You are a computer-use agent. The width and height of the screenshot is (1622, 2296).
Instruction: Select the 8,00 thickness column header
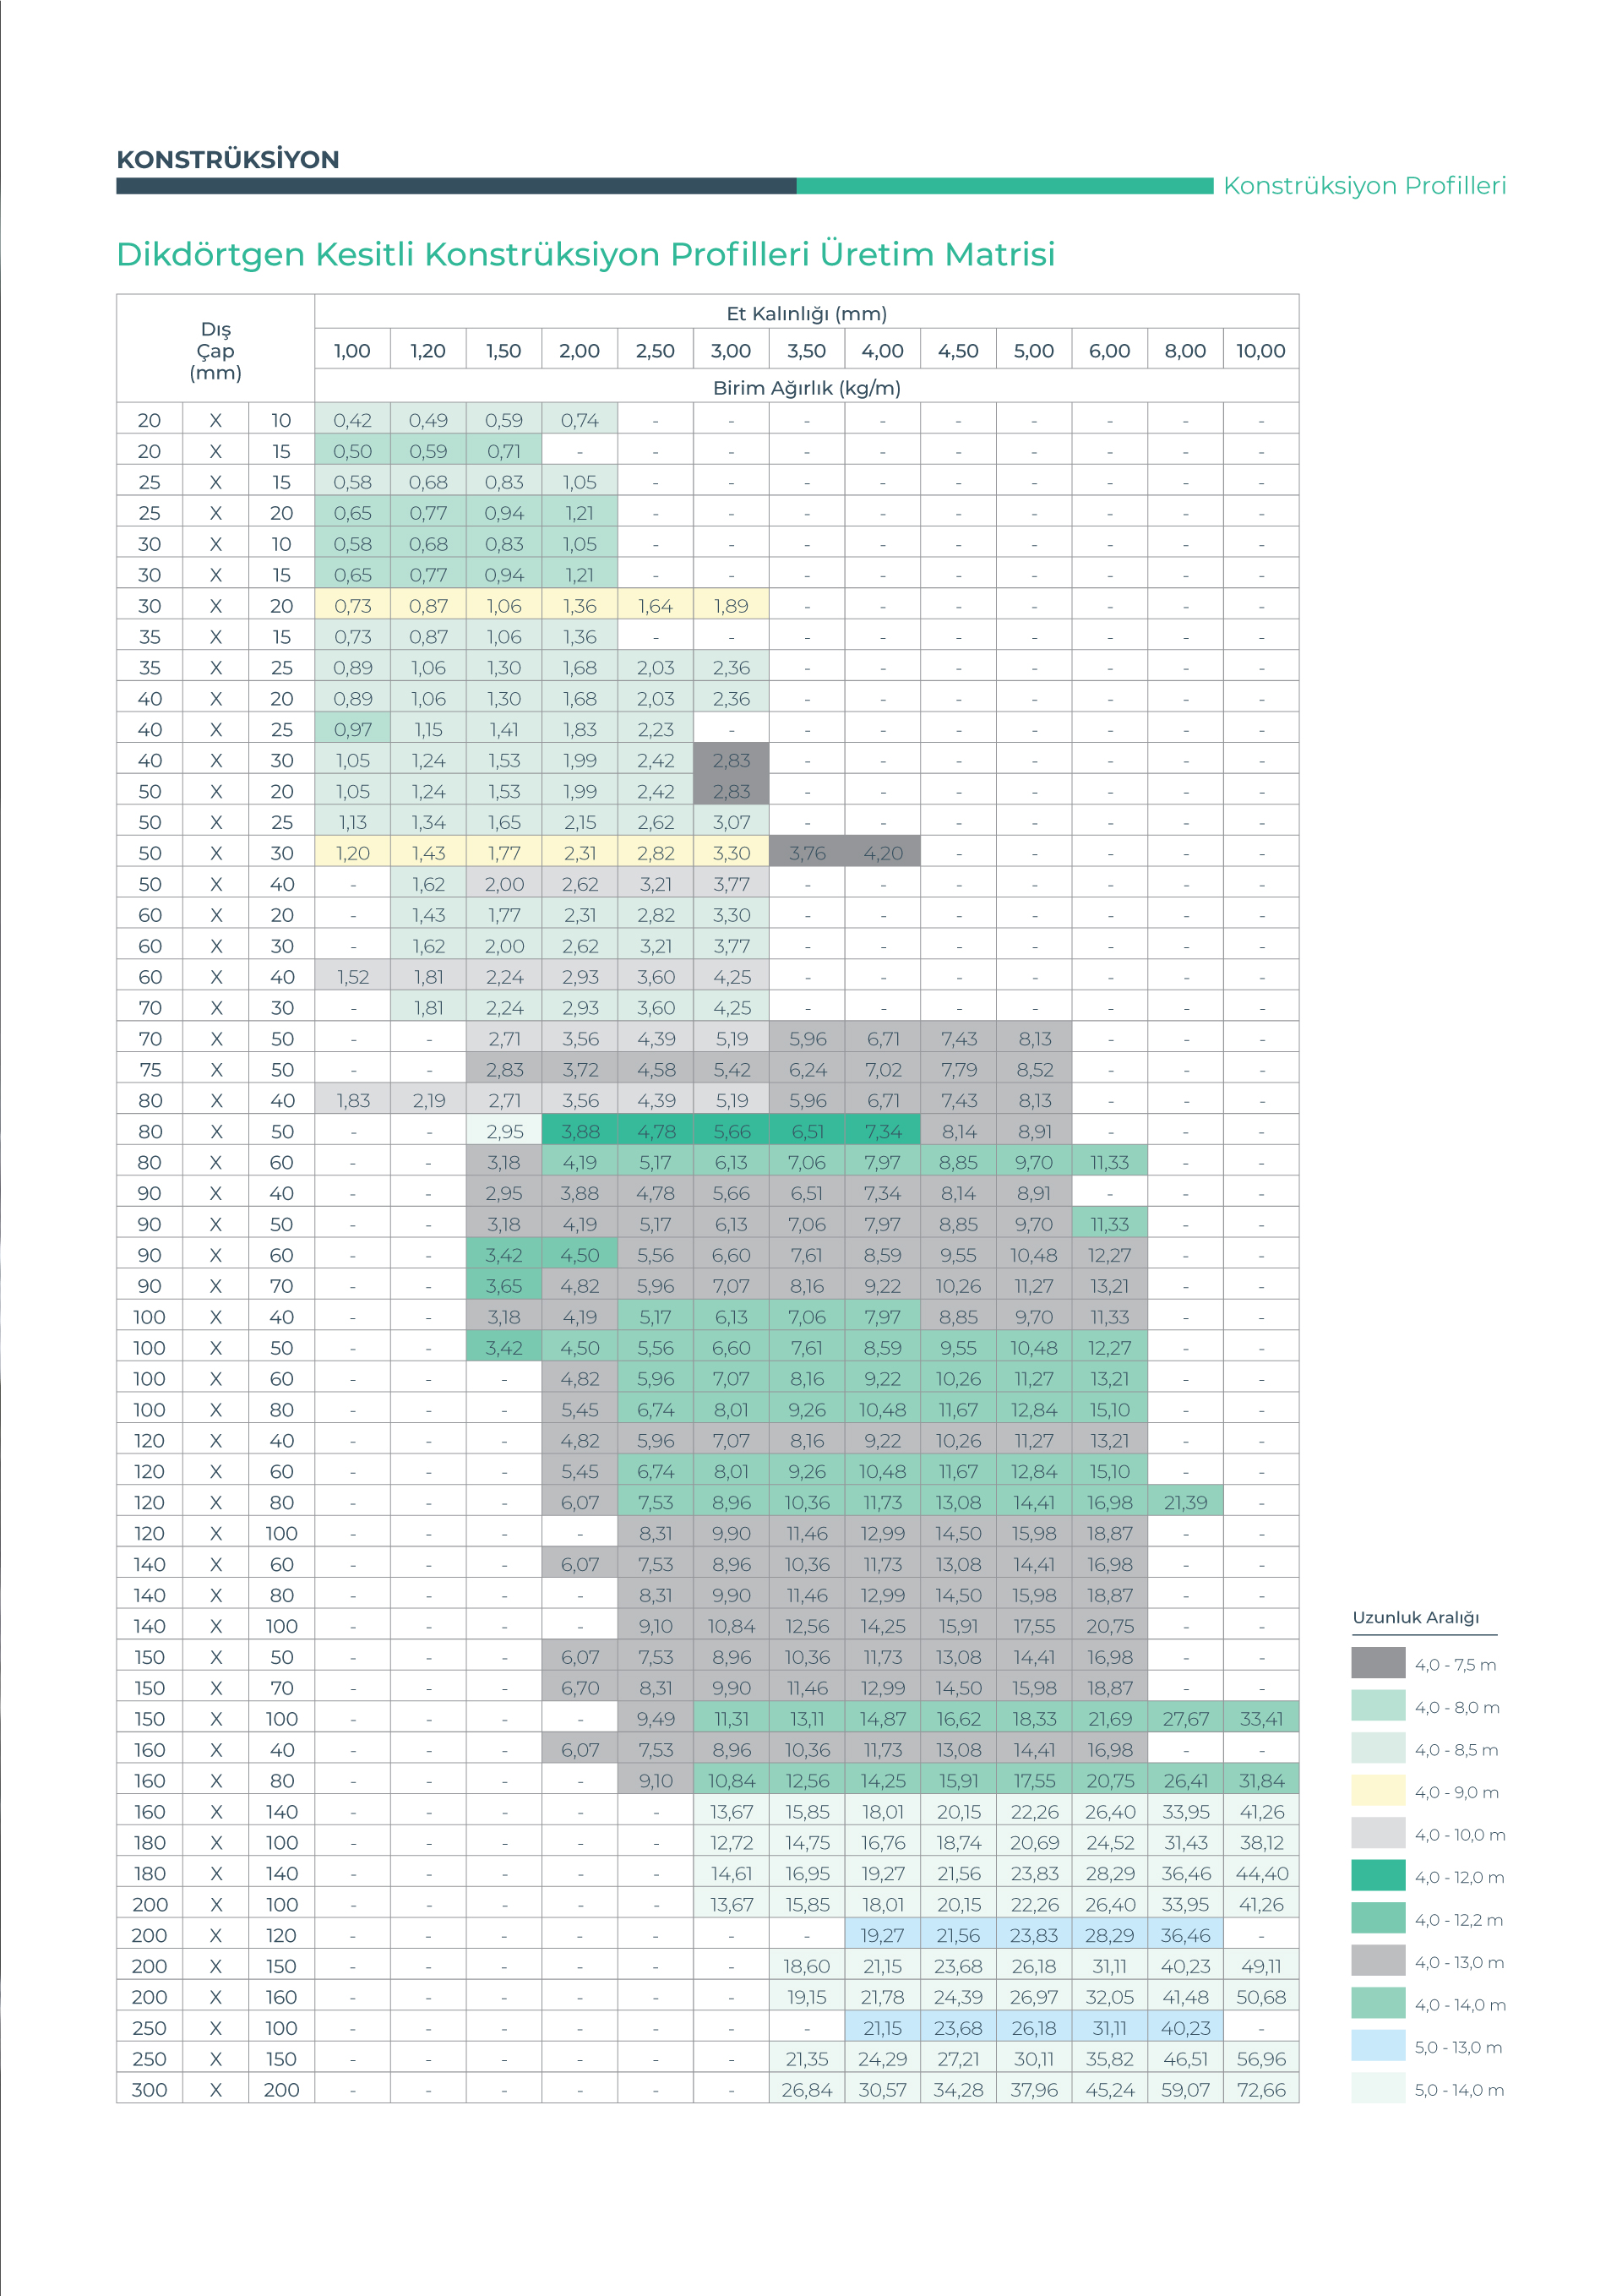(x=1186, y=350)
